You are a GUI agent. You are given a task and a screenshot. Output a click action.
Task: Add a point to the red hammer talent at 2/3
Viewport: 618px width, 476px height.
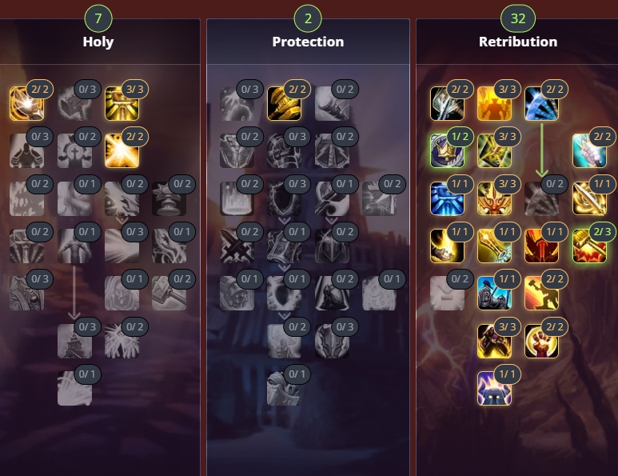pos(589,246)
